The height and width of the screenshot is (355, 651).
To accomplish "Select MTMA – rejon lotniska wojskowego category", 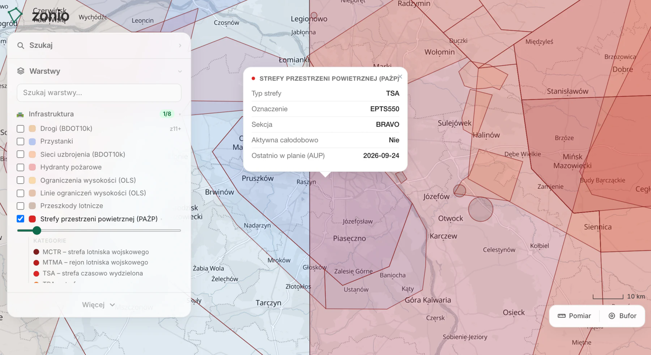I will point(91,262).
